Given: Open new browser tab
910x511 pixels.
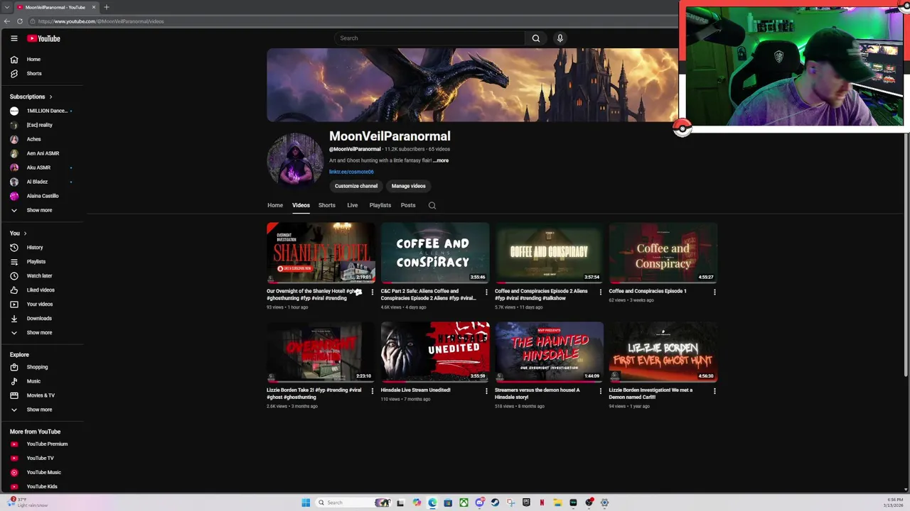Looking at the screenshot, I should point(107,7).
